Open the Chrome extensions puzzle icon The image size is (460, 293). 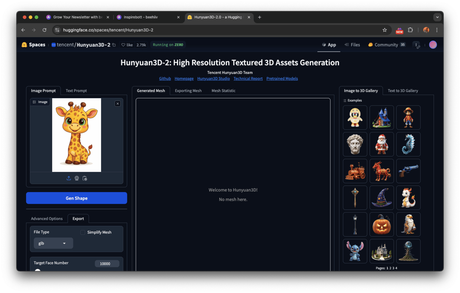click(x=410, y=30)
